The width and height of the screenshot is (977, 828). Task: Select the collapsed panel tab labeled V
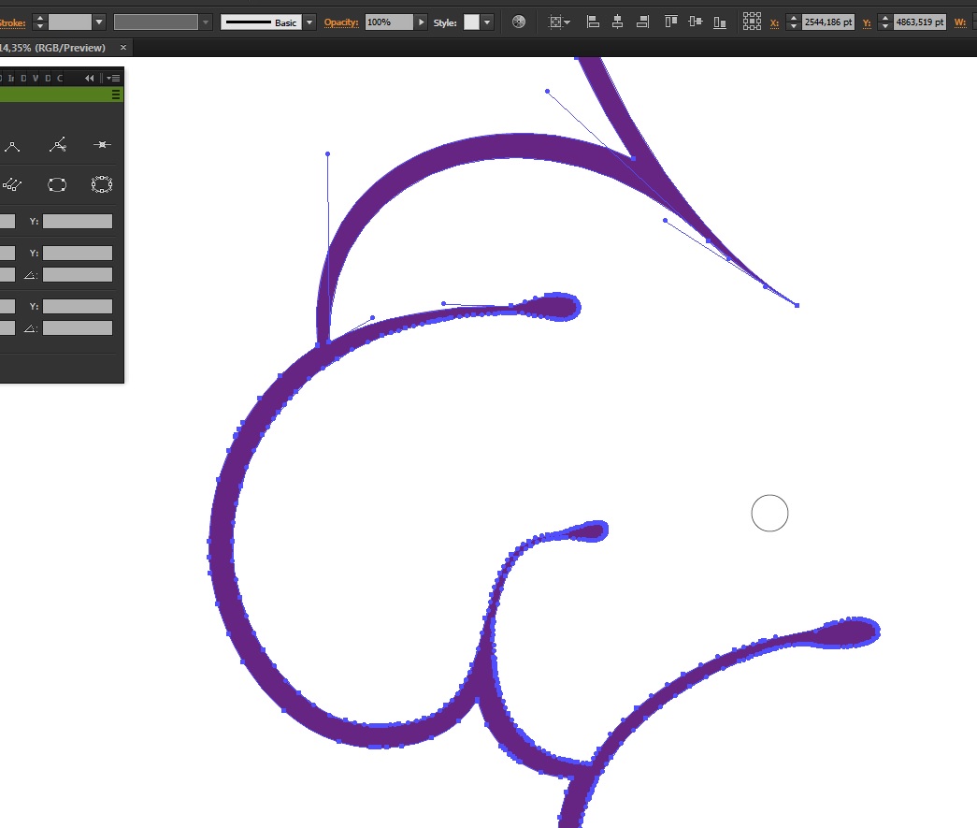point(36,78)
